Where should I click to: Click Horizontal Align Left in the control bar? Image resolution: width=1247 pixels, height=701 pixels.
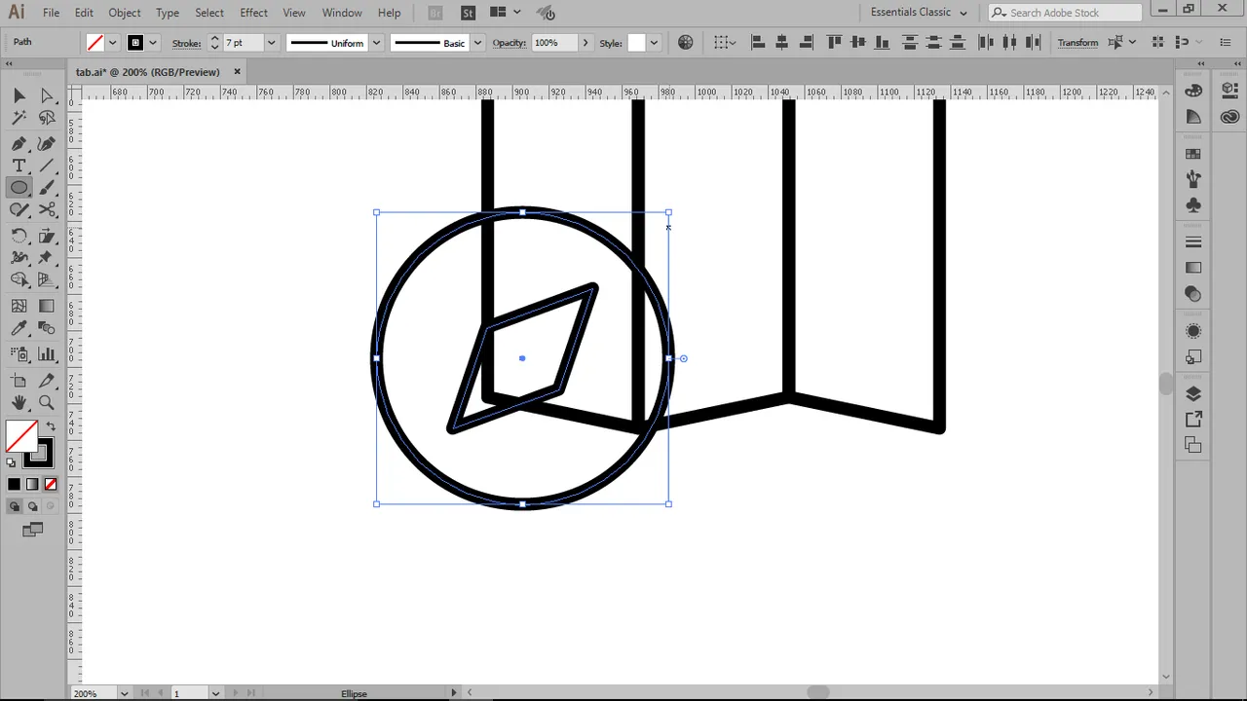(758, 43)
